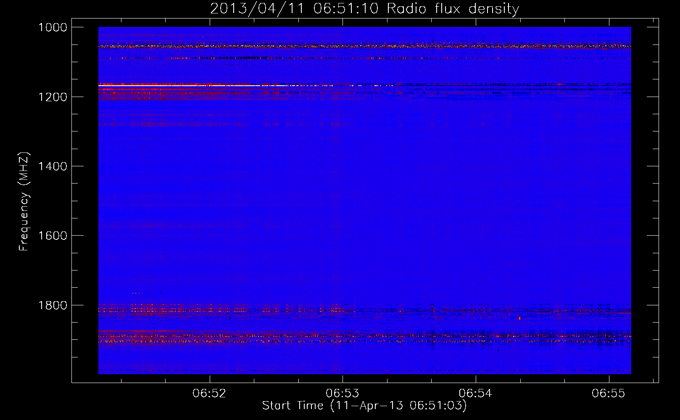This screenshot has height=420, width=680.
Task: Click the small orange spot near 06:54 below 1800 MHz
Action: point(520,318)
